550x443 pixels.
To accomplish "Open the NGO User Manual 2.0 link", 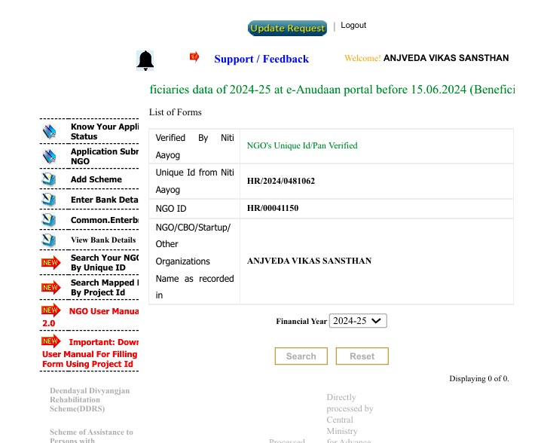I will pos(103,311).
